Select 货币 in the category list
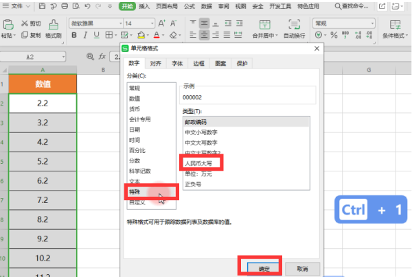 [151, 109]
